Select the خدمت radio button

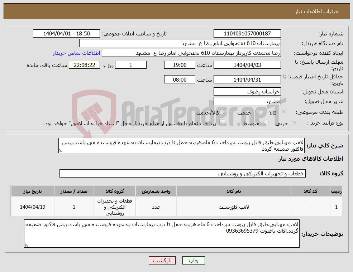click(x=259, y=112)
